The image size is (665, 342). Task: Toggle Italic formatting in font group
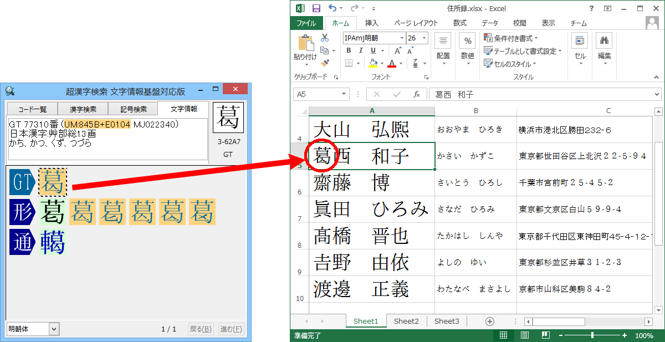click(361, 50)
